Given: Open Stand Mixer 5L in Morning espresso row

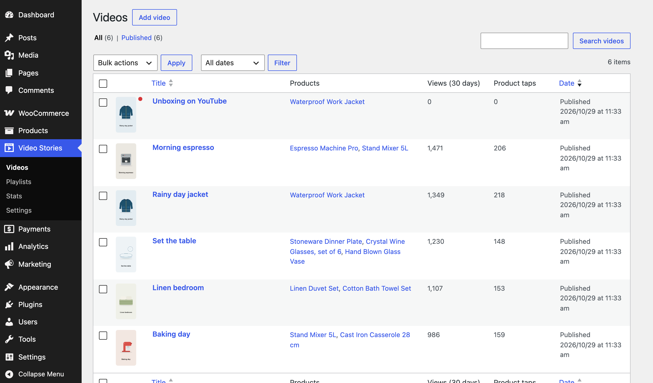Looking at the screenshot, I should point(385,148).
